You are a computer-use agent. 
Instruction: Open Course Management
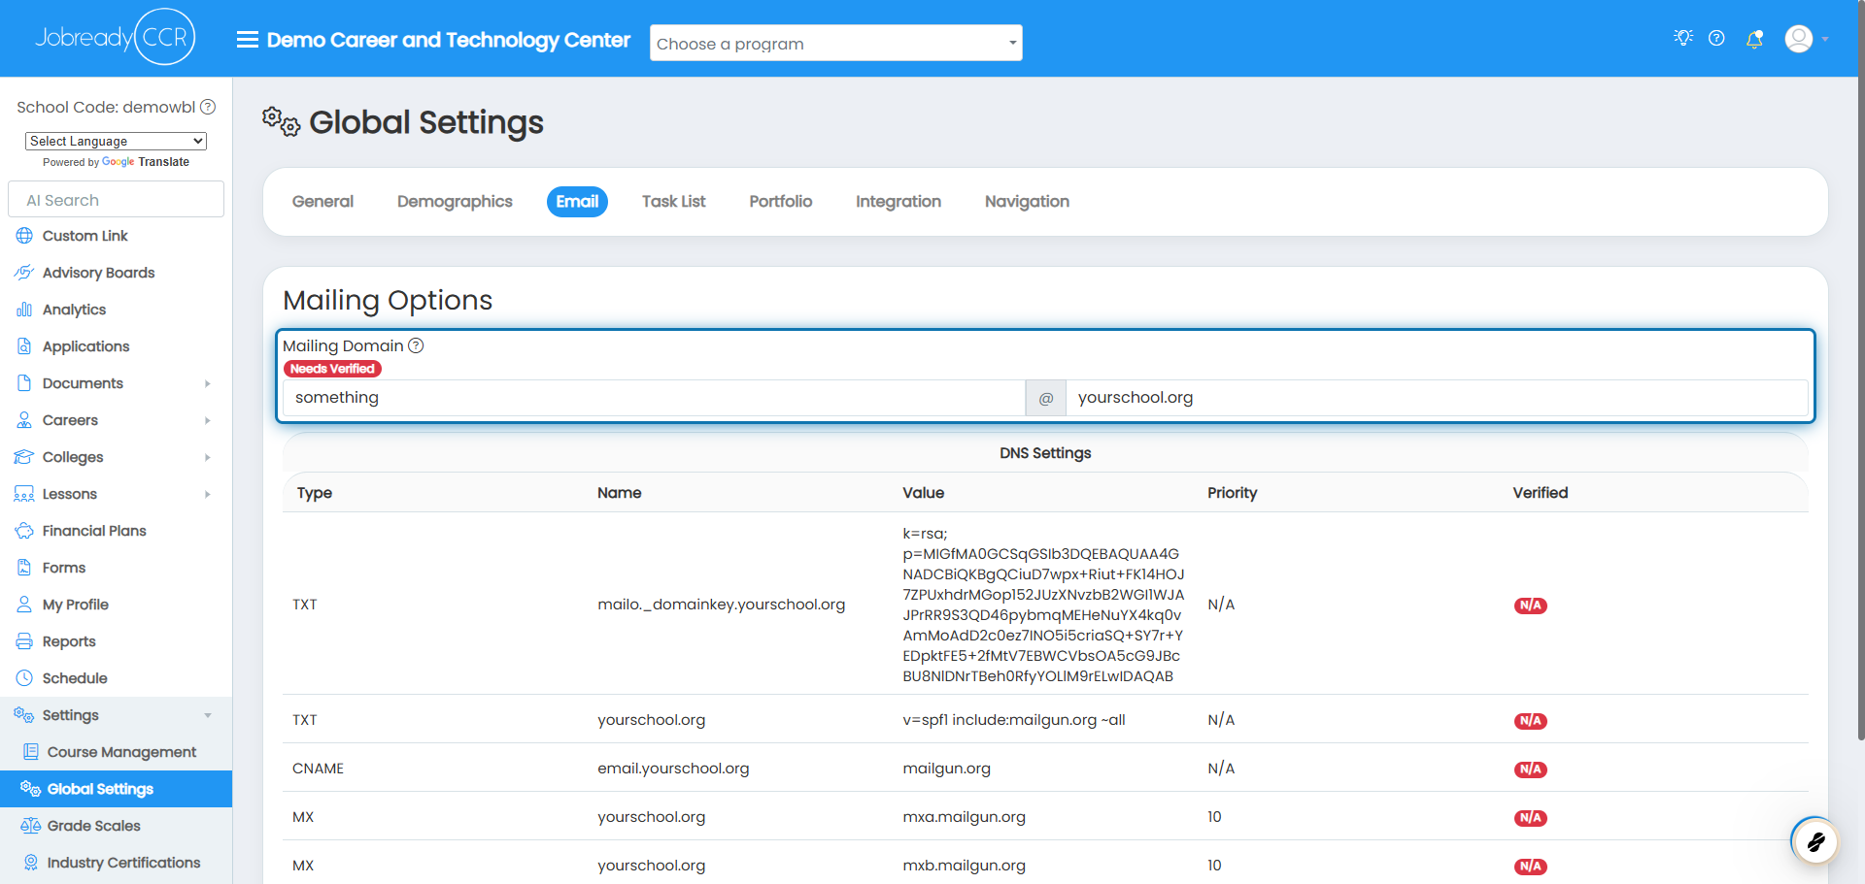coord(121,752)
